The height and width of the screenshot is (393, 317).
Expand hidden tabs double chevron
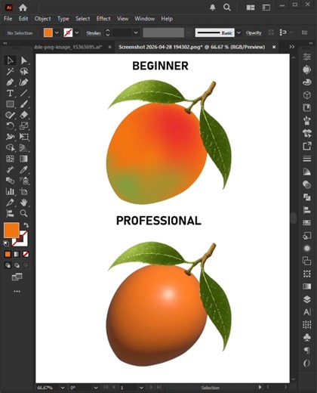point(292,47)
